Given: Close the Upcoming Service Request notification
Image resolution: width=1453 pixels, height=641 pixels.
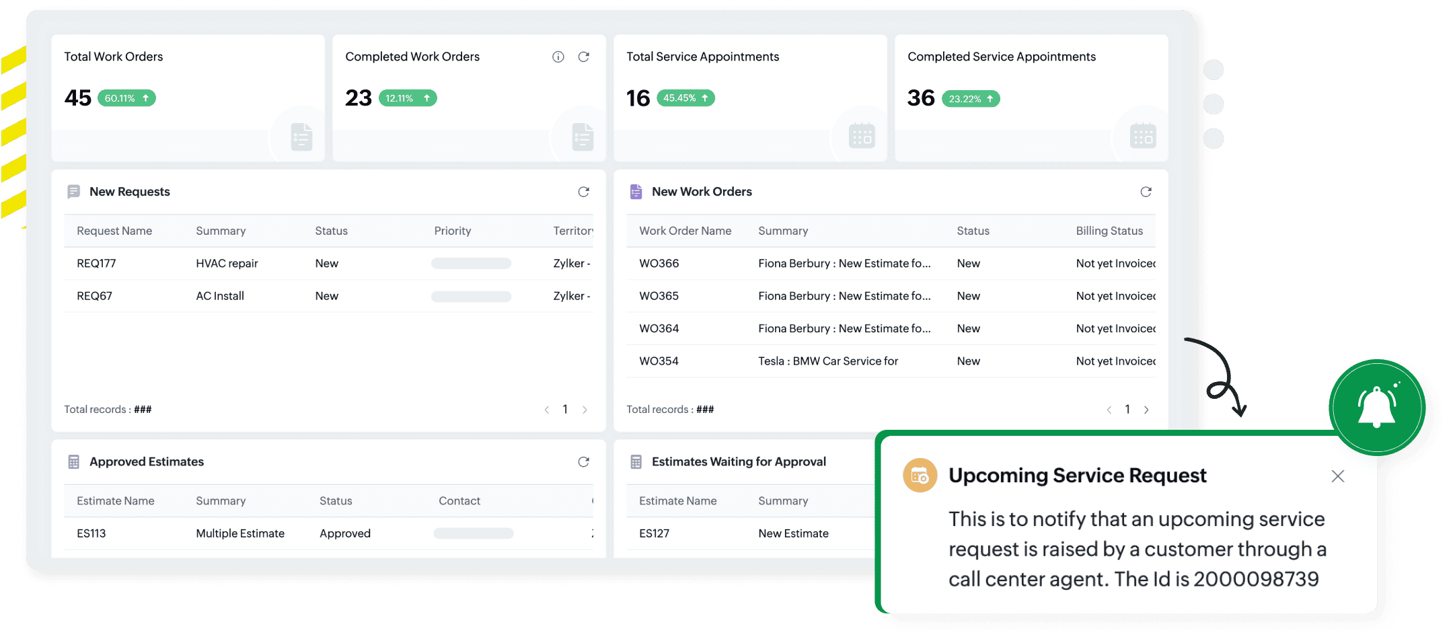Looking at the screenshot, I should (1337, 476).
